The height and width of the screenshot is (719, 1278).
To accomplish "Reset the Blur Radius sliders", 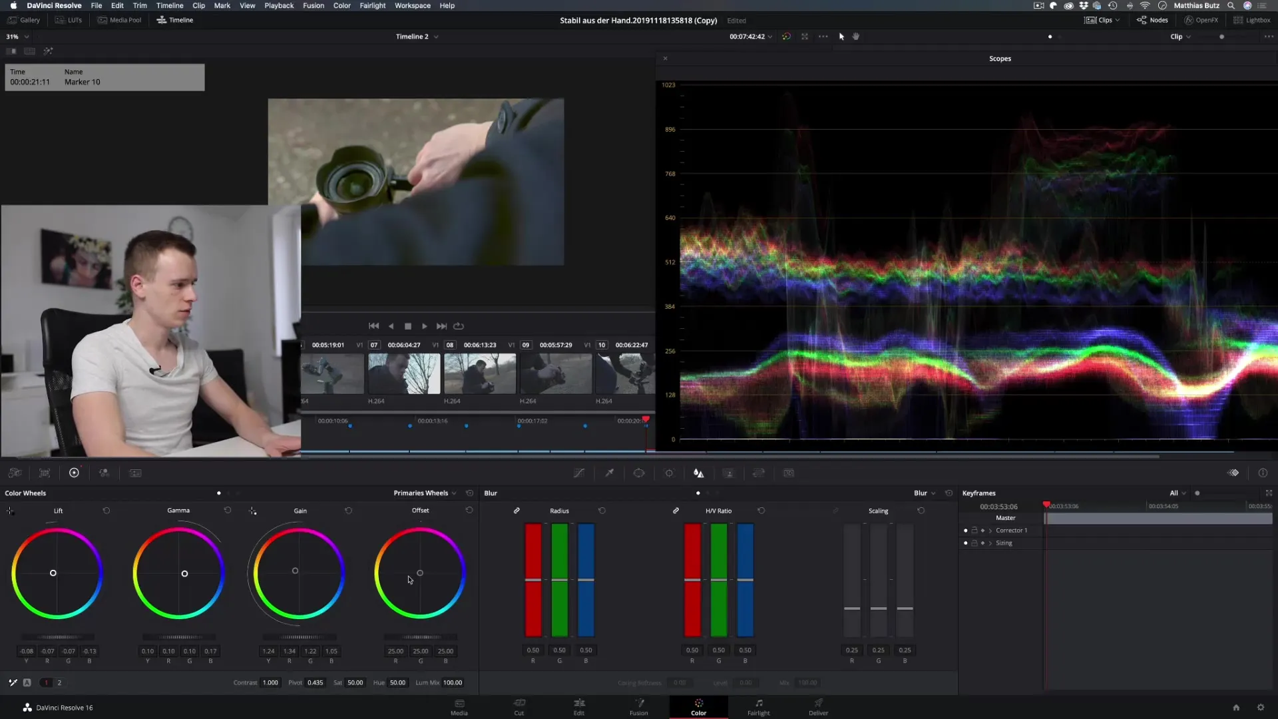I will point(602,511).
